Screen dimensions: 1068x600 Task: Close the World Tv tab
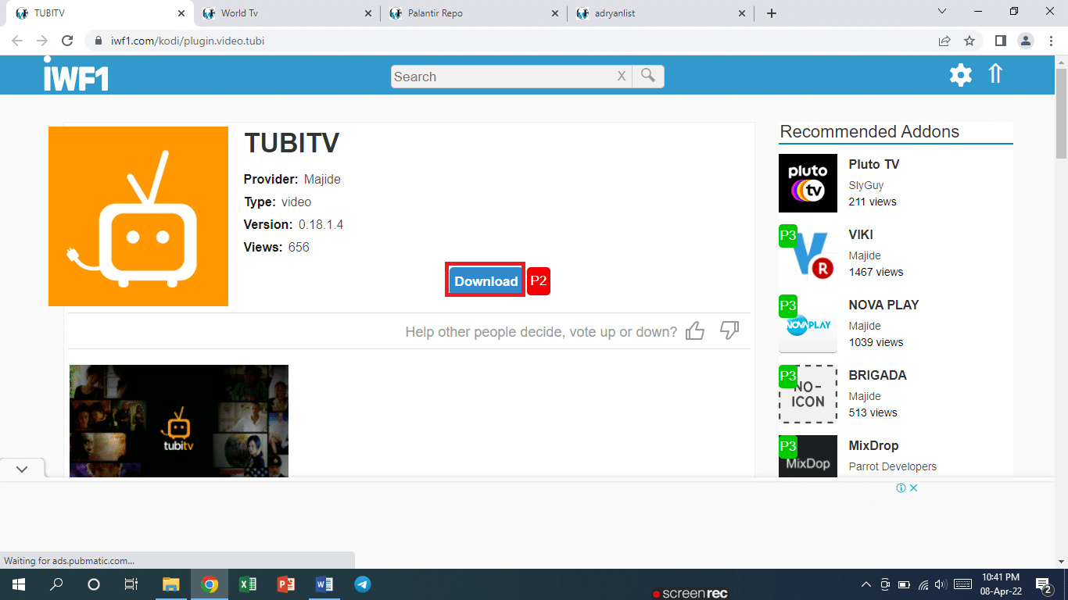[368, 13]
